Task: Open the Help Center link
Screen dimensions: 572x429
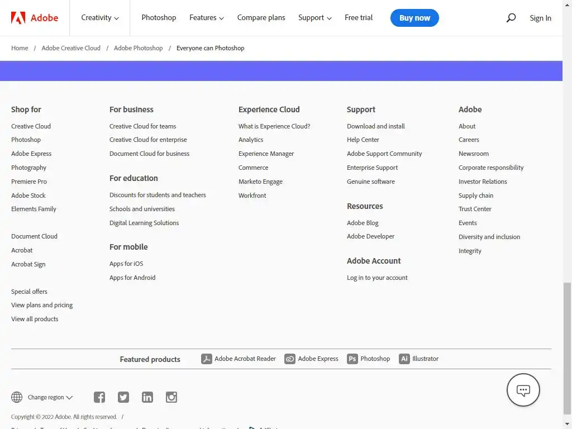Action: click(363, 140)
